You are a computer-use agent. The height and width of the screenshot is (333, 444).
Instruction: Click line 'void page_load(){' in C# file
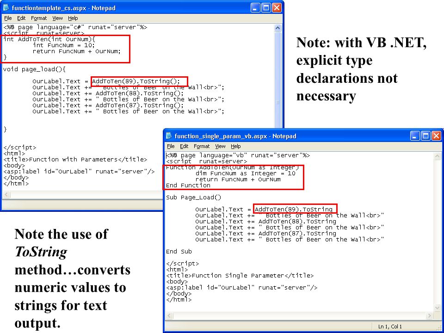pos(34,69)
